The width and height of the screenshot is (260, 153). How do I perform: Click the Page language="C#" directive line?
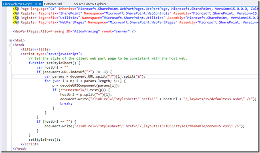click(x=136, y=9)
